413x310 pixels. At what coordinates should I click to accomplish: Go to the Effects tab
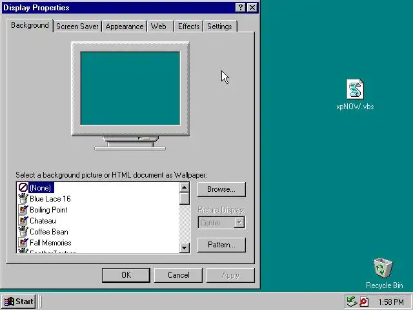189,26
